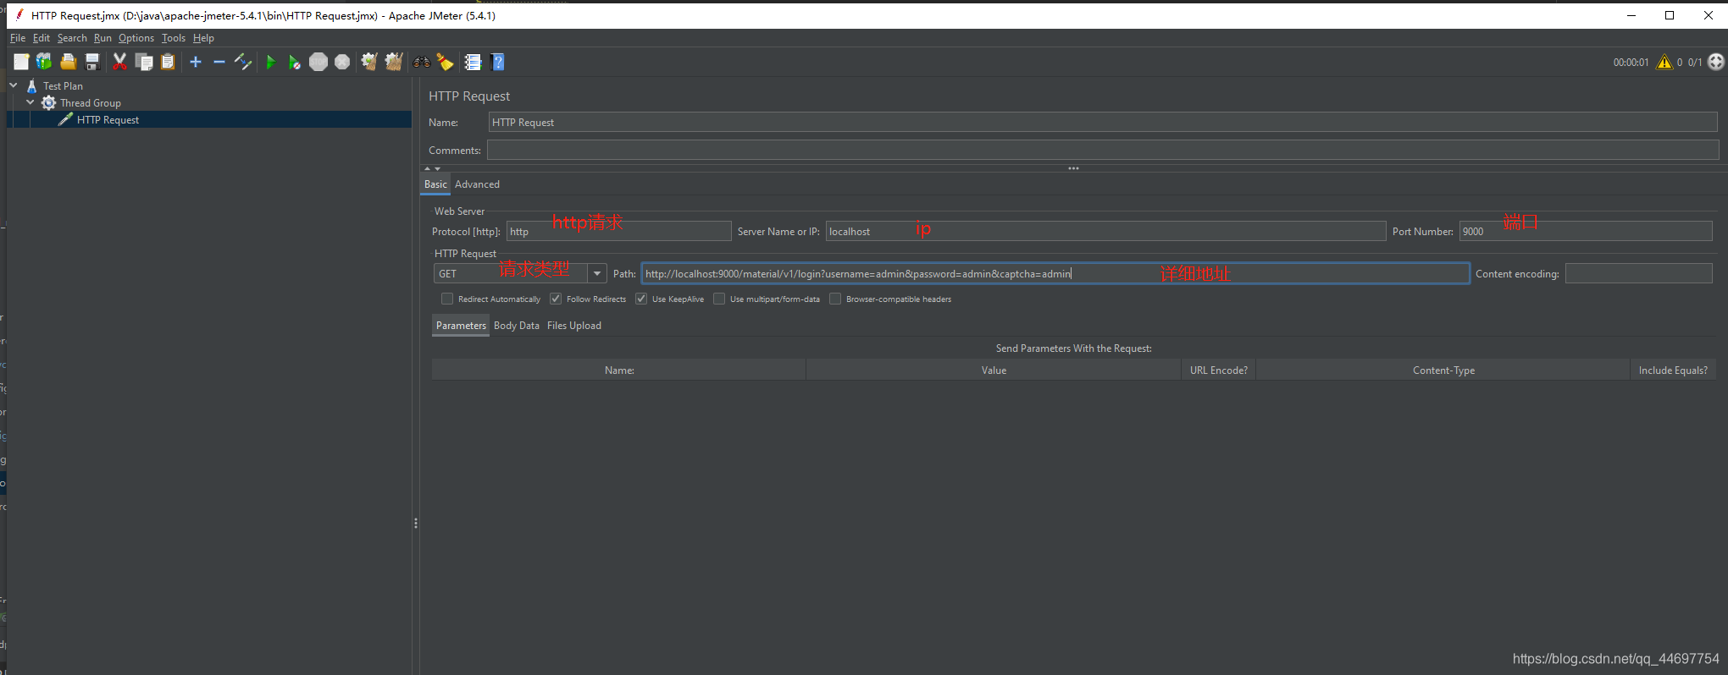Click the URL Encode? column header
Viewport: 1728px width, 675px height.
pos(1219,370)
